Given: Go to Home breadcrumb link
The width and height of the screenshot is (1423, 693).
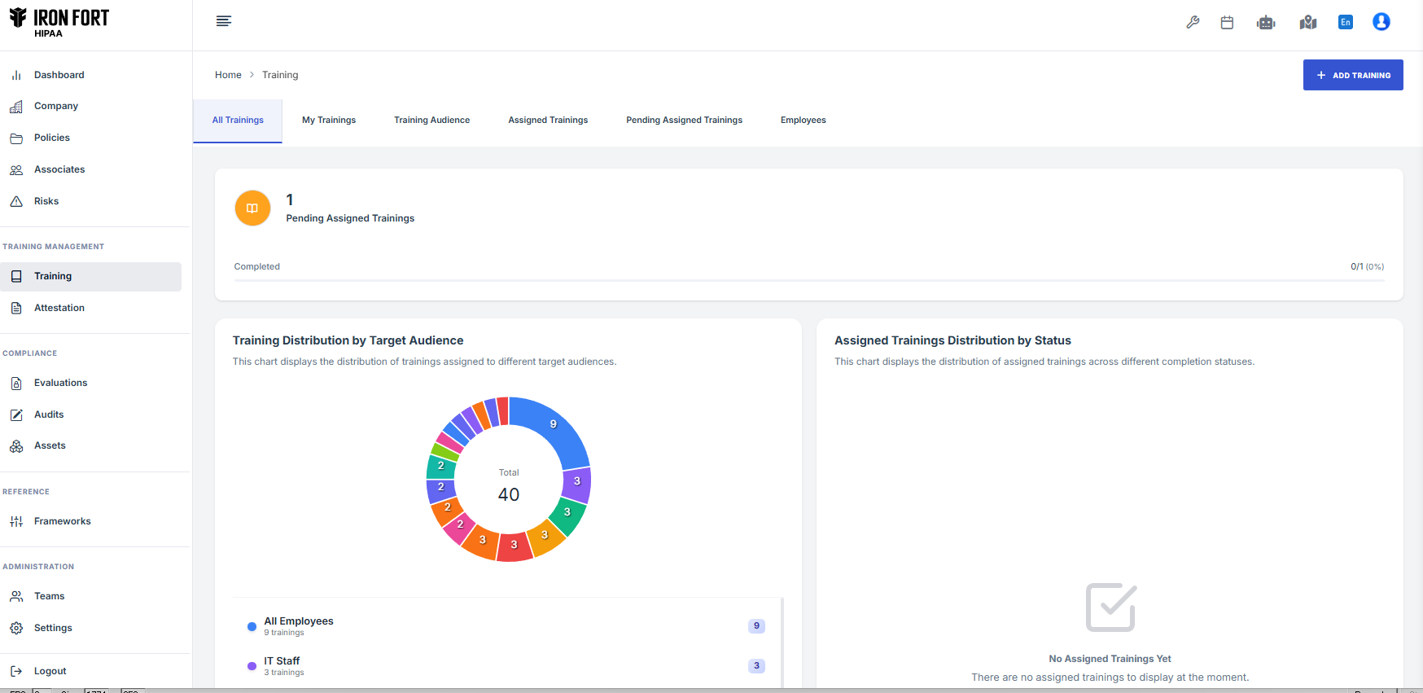Looking at the screenshot, I should [228, 75].
